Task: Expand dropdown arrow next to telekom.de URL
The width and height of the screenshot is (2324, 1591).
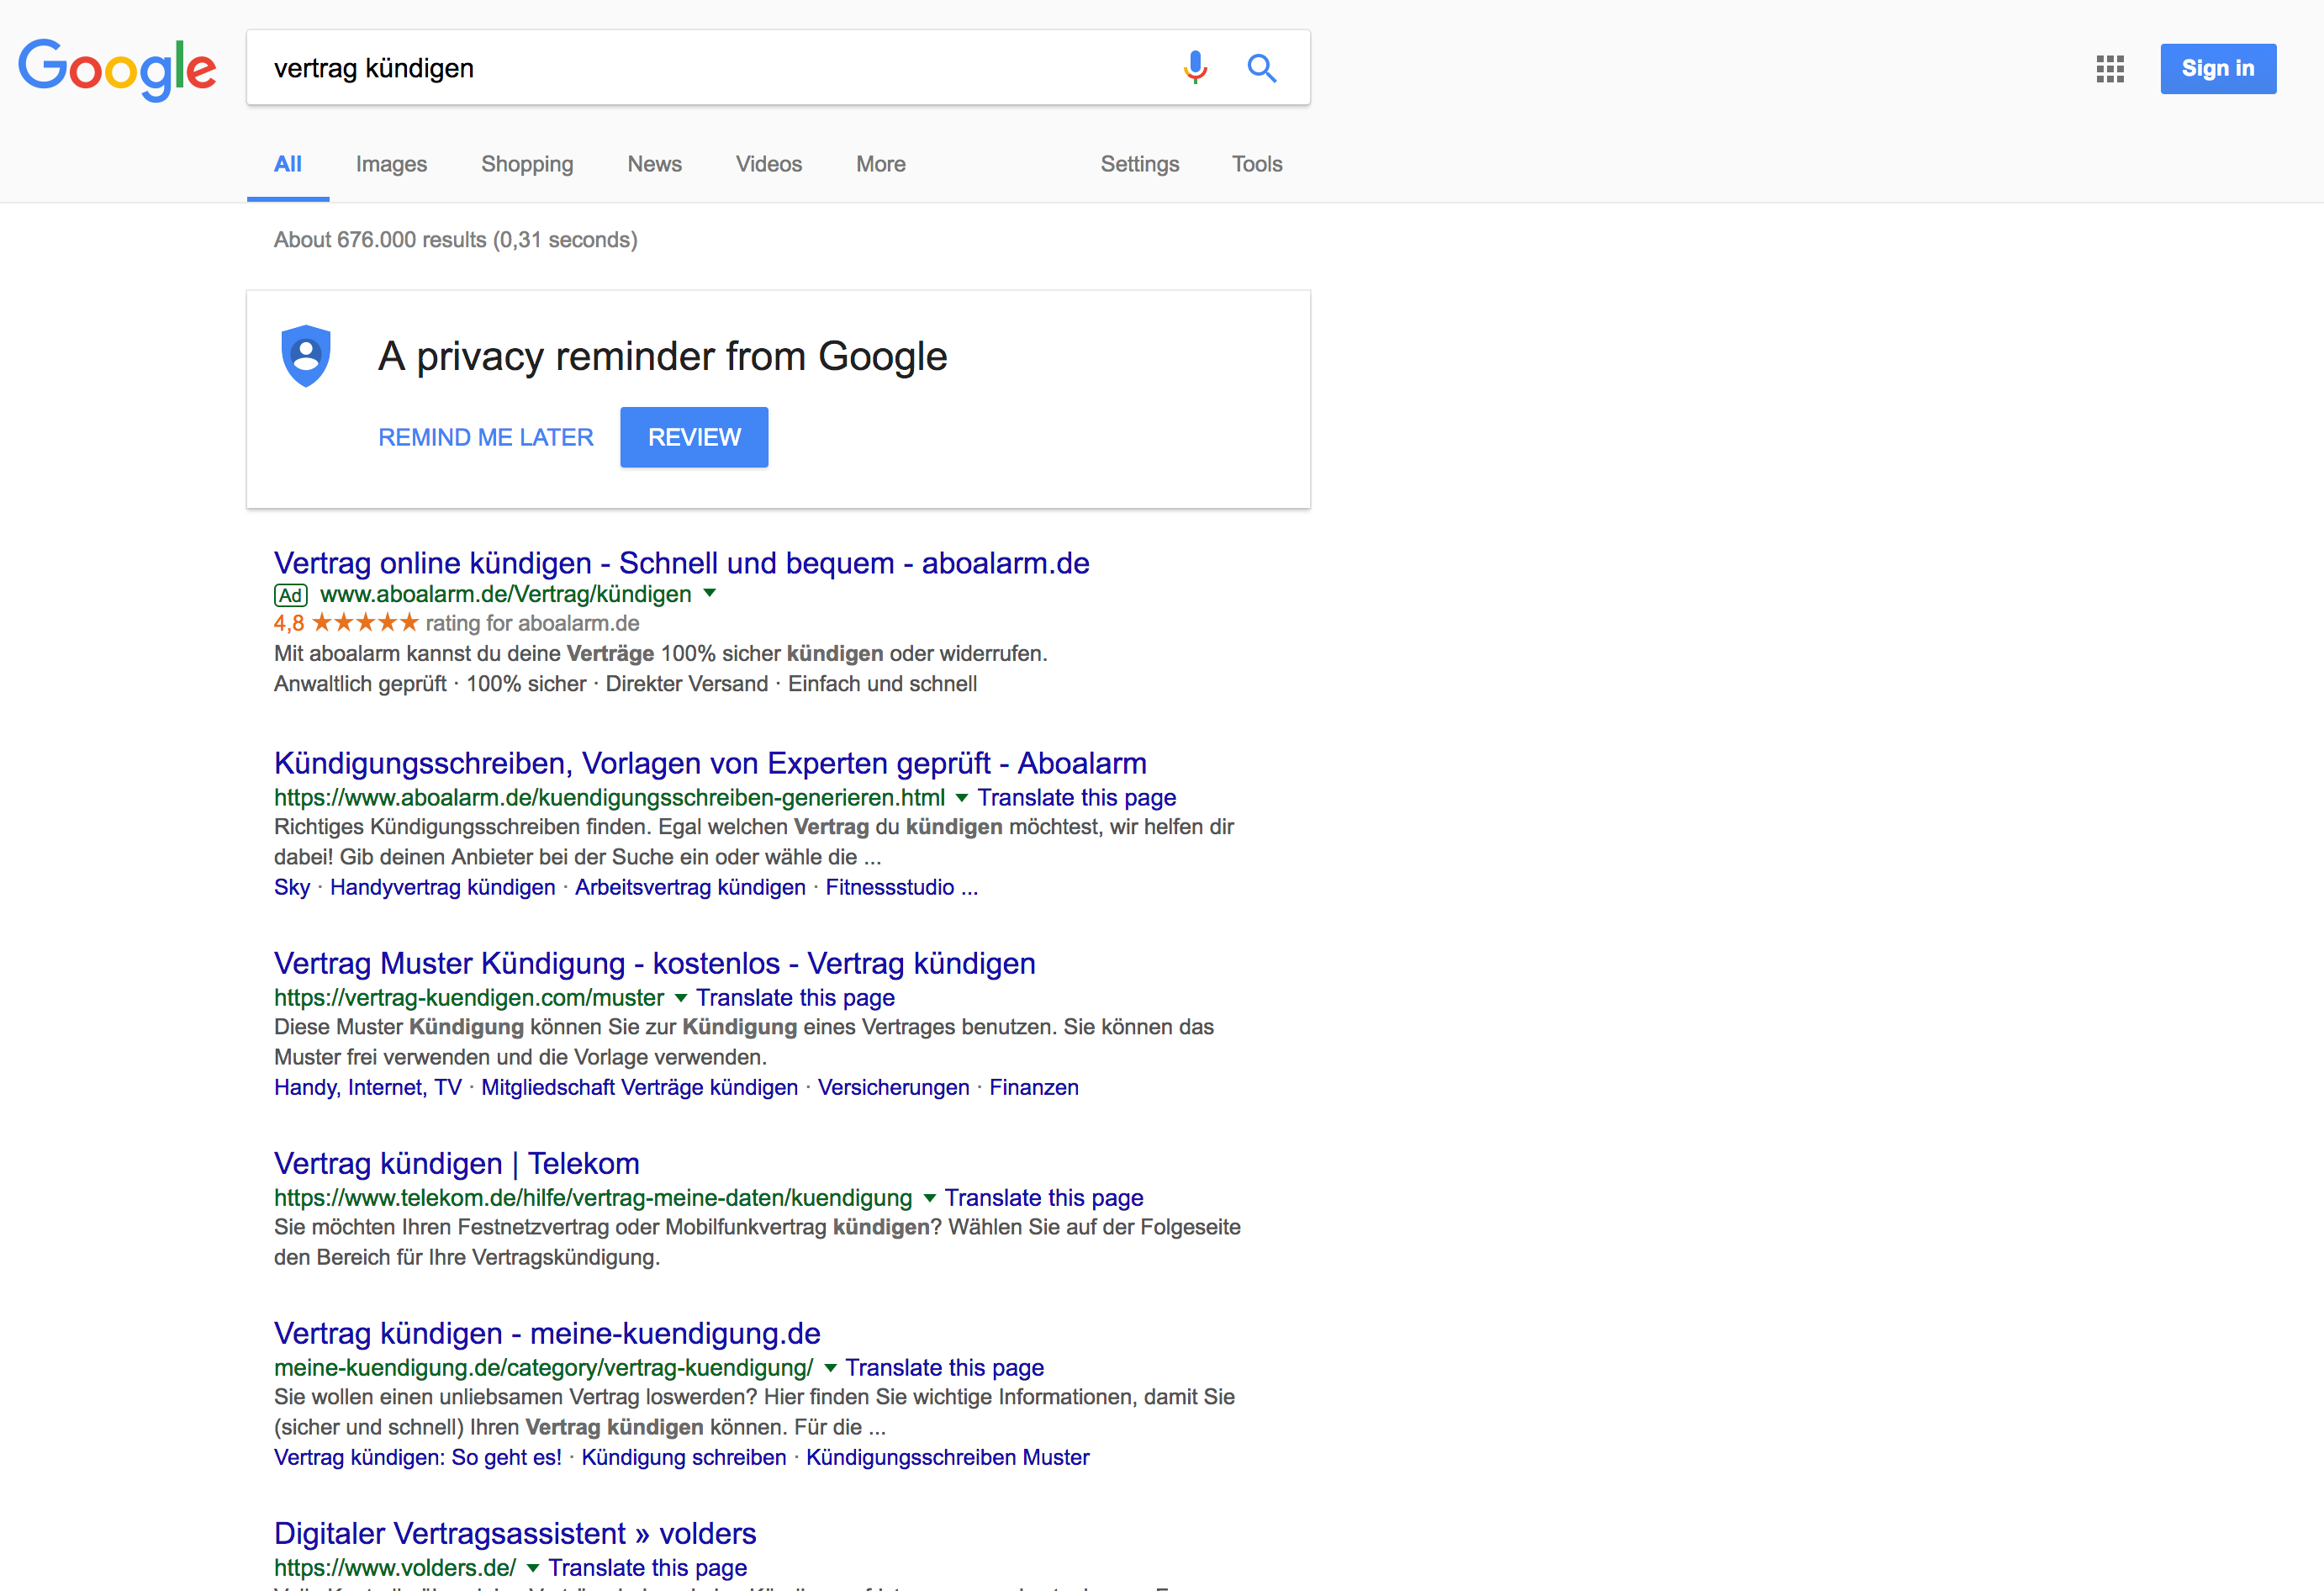Action: point(929,1197)
